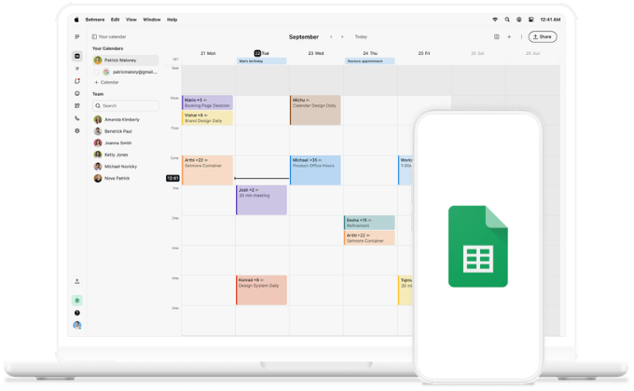Click the Share button

point(543,36)
